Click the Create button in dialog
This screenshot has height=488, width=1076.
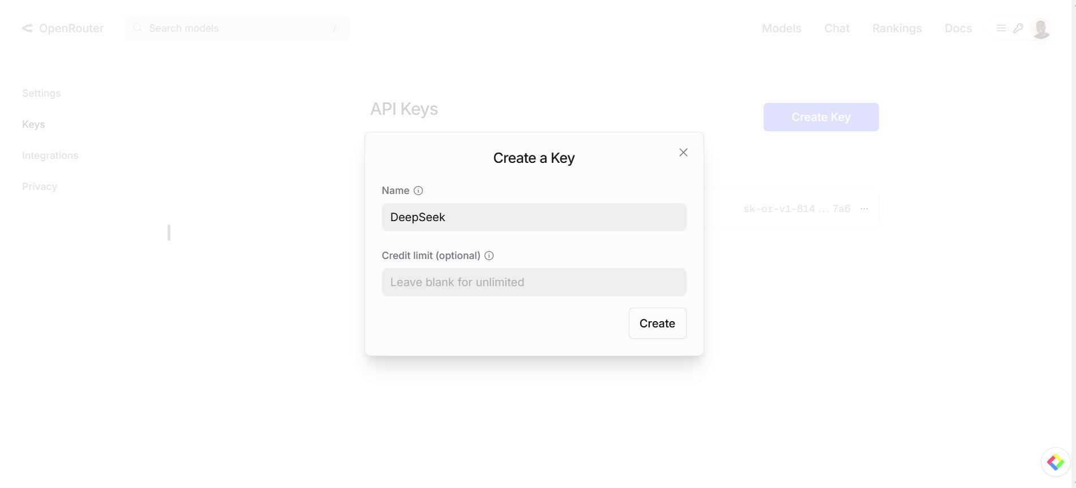coord(657,323)
